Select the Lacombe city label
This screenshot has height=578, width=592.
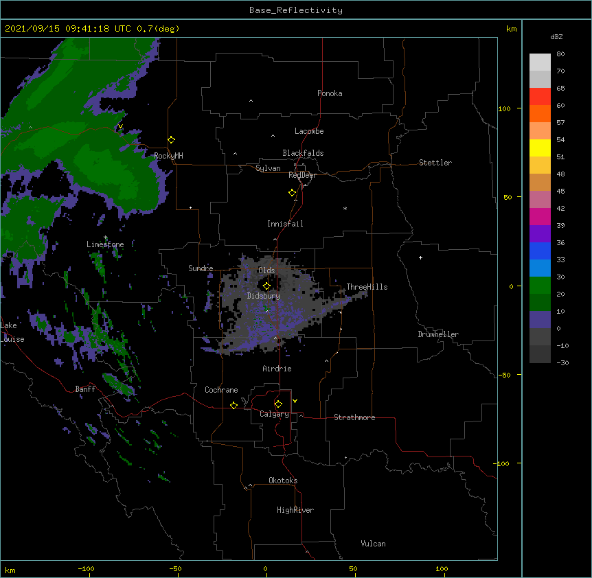(x=309, y=131)
